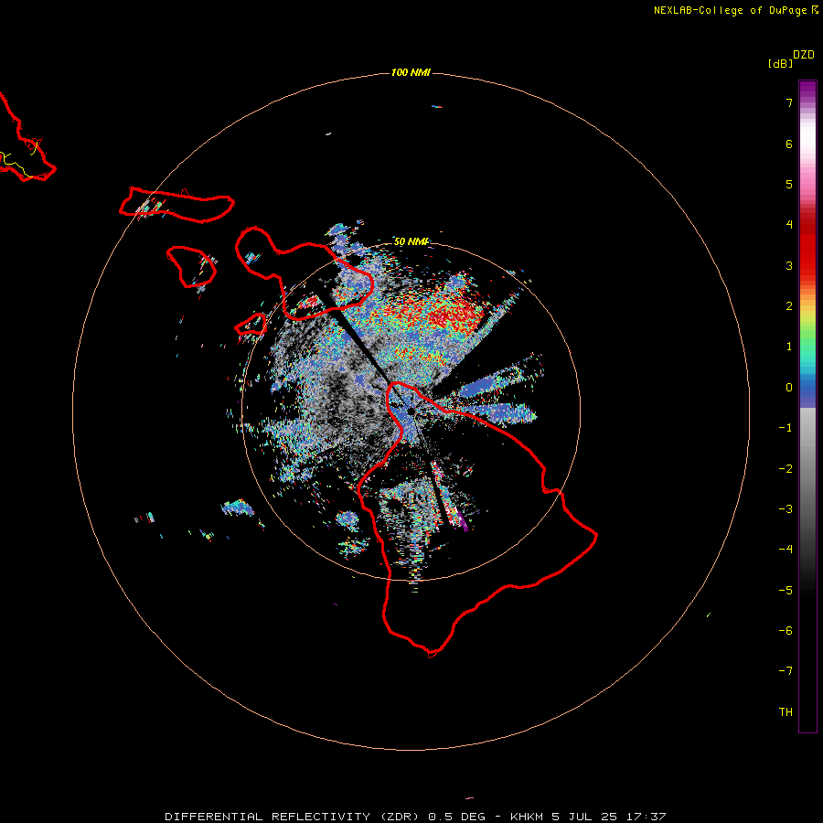Click the 100 NMI range ring label

(411, 72)
